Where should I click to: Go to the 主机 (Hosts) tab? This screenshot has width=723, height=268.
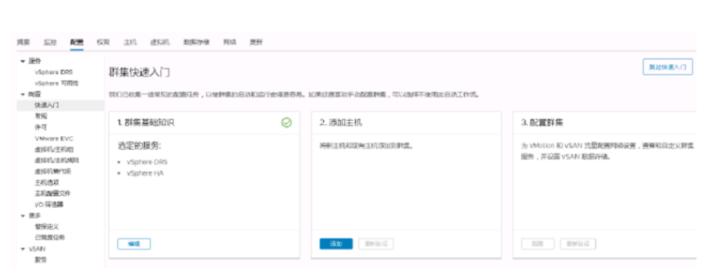click(130, 43)
